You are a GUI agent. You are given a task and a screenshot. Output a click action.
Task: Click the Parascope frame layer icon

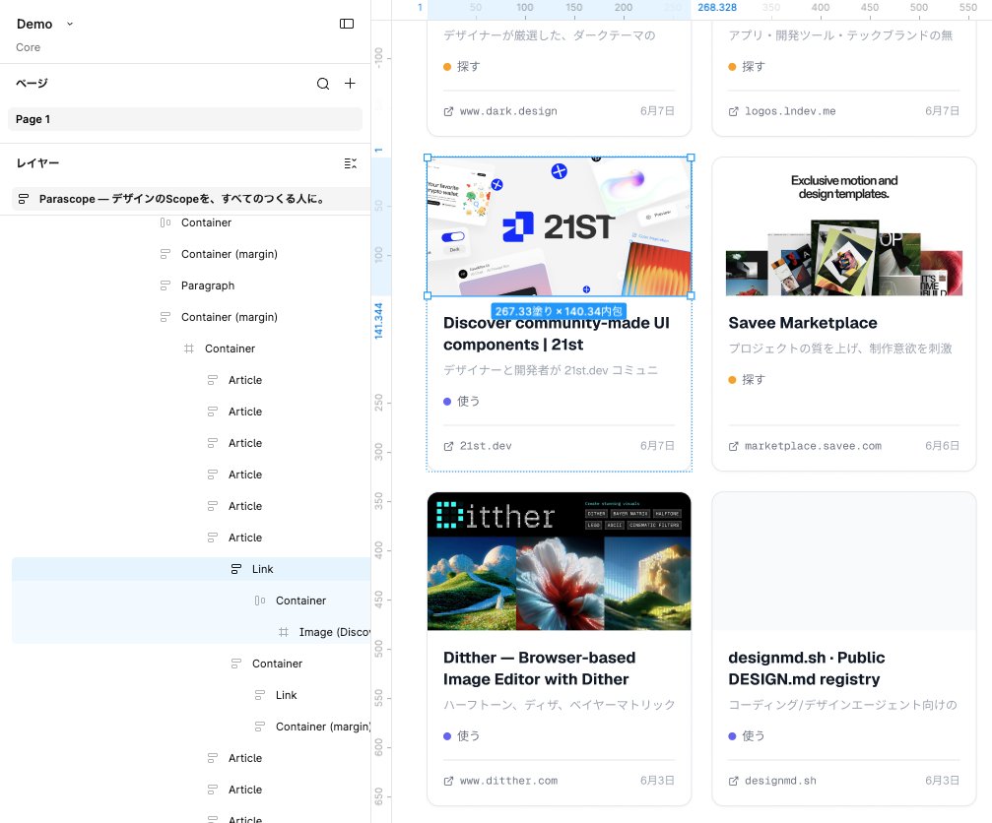tap(24, 199)
